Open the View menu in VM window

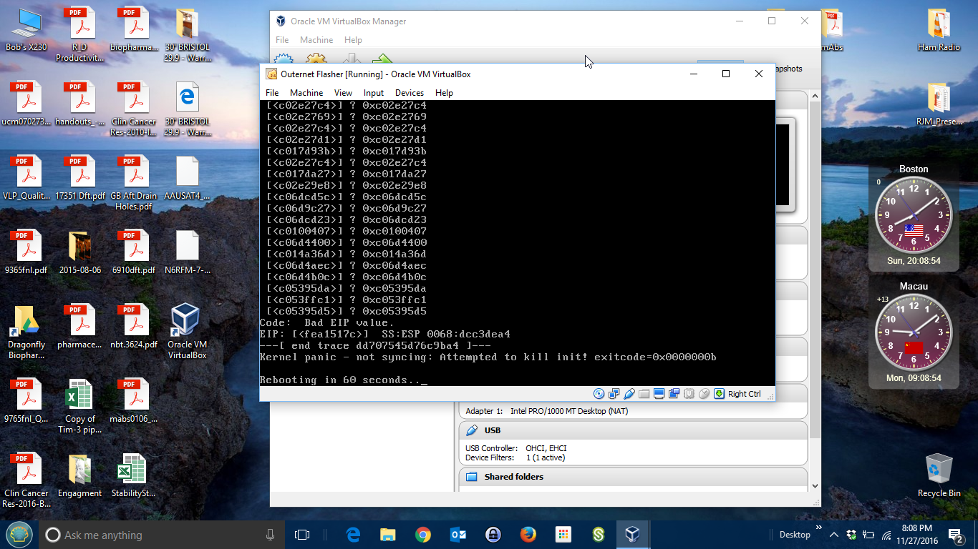[x=343, y=93]
